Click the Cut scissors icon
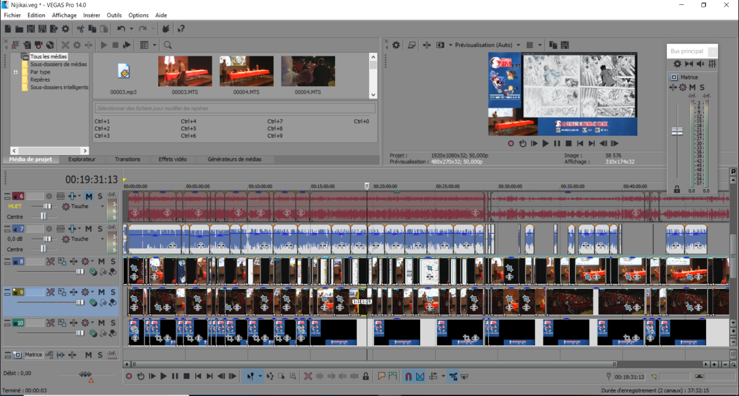This screenshot has height=396, width=739. pyautogui.click(x=81, y=29)
